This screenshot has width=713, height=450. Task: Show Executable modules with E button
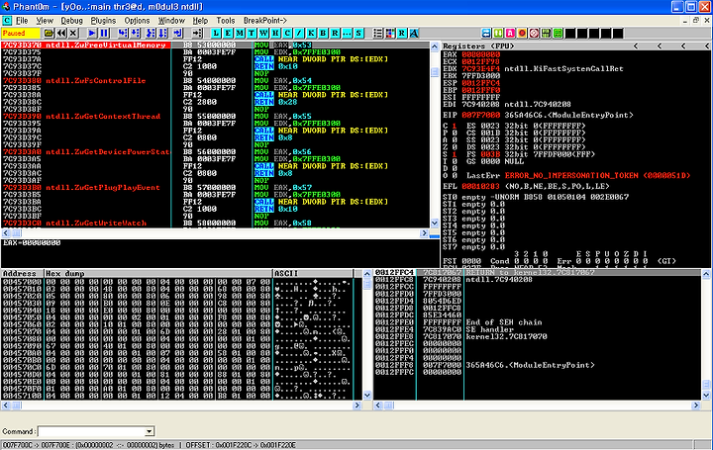click(228, 34)
